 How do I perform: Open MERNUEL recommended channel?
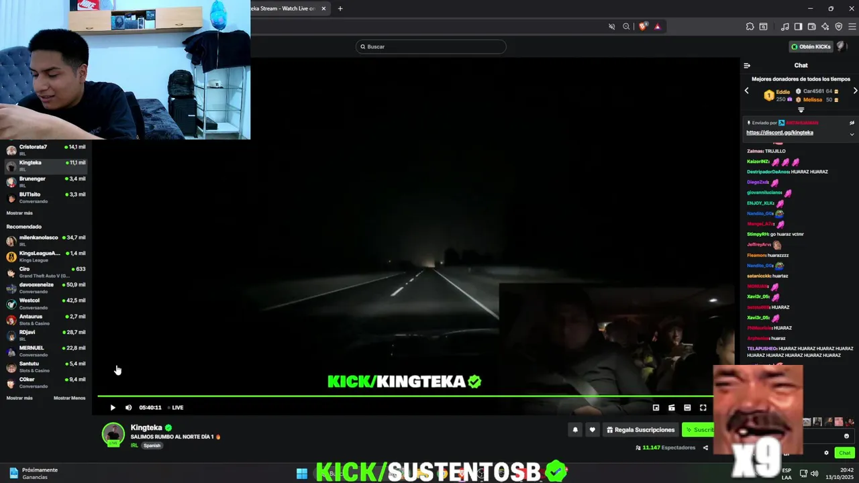[46, 350]
